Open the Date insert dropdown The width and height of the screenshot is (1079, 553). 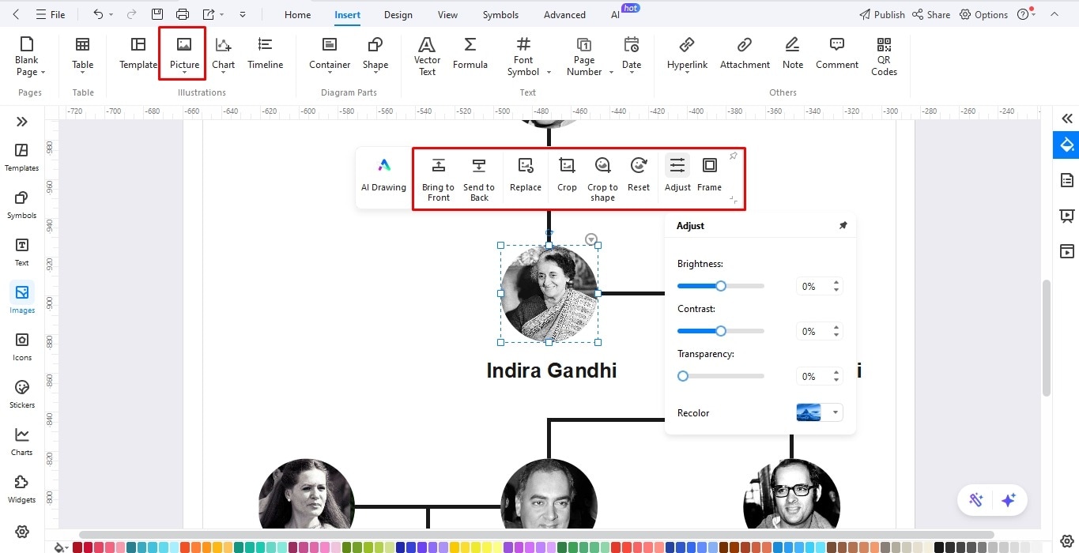click(631, 71)
